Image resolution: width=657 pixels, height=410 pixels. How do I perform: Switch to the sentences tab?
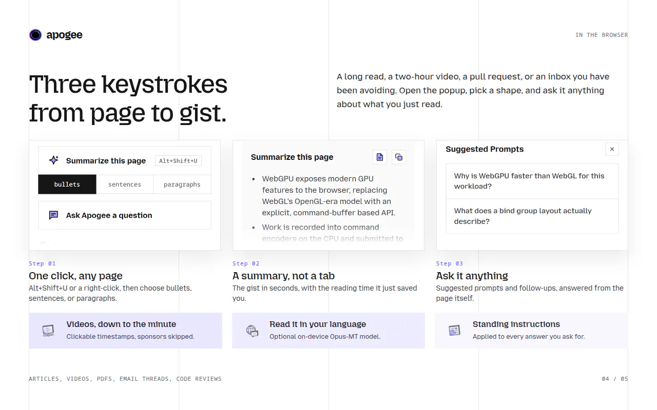tap(125, 184)
